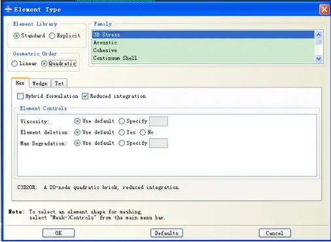The height and width of the screenshot is (242, 331).
Task: Switch to the Tet tab
Action: click(x=60, y=83)
